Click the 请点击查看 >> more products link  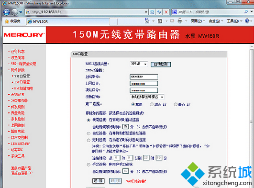[22, 173]
